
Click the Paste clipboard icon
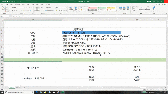pos(3,8)
